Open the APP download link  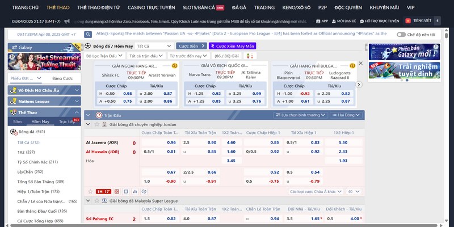coord(322,21)
